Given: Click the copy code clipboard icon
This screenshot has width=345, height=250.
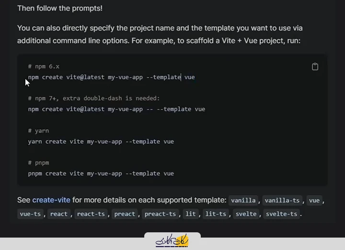Looking at the screenshot, I should [315, 66].
